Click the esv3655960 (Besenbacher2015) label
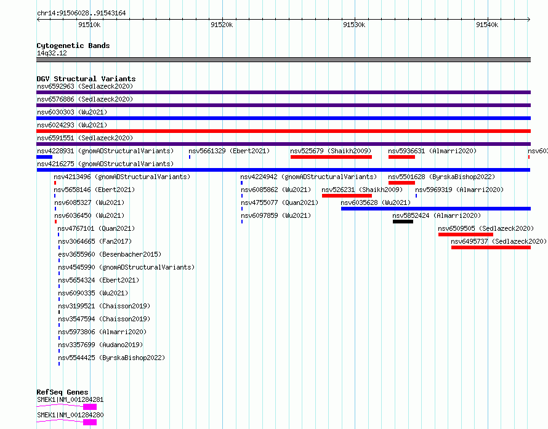 (110, 254)
